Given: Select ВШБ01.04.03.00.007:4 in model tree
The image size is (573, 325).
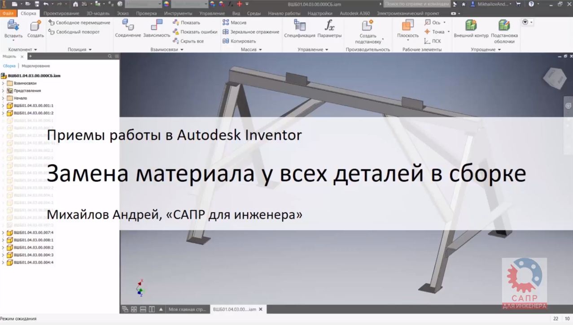Looking at the screenshot, I should tap(30, 233).
